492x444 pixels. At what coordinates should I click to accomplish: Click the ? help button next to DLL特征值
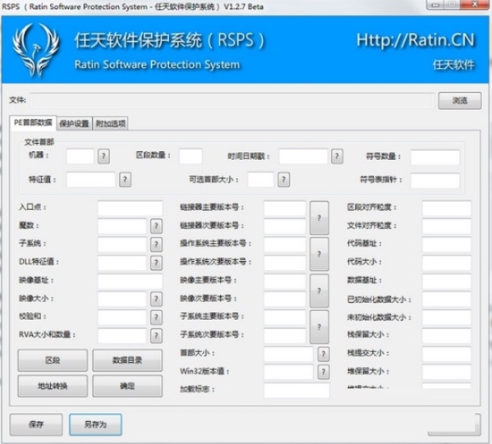tap(156, 263)
